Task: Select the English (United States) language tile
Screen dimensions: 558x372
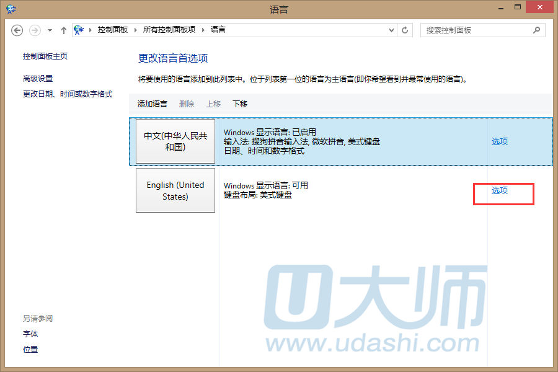Action: click(x=175, y=190)
